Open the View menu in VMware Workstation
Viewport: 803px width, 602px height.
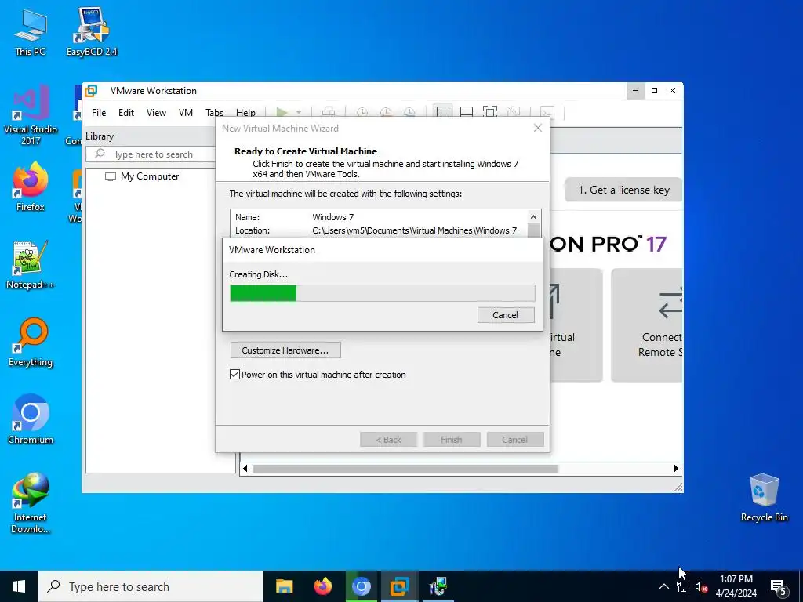click(x=156, y=113)
